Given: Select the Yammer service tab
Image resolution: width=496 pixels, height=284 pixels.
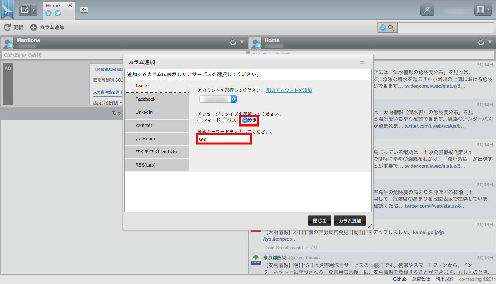Looking at the screenshot, I should 157,125.
